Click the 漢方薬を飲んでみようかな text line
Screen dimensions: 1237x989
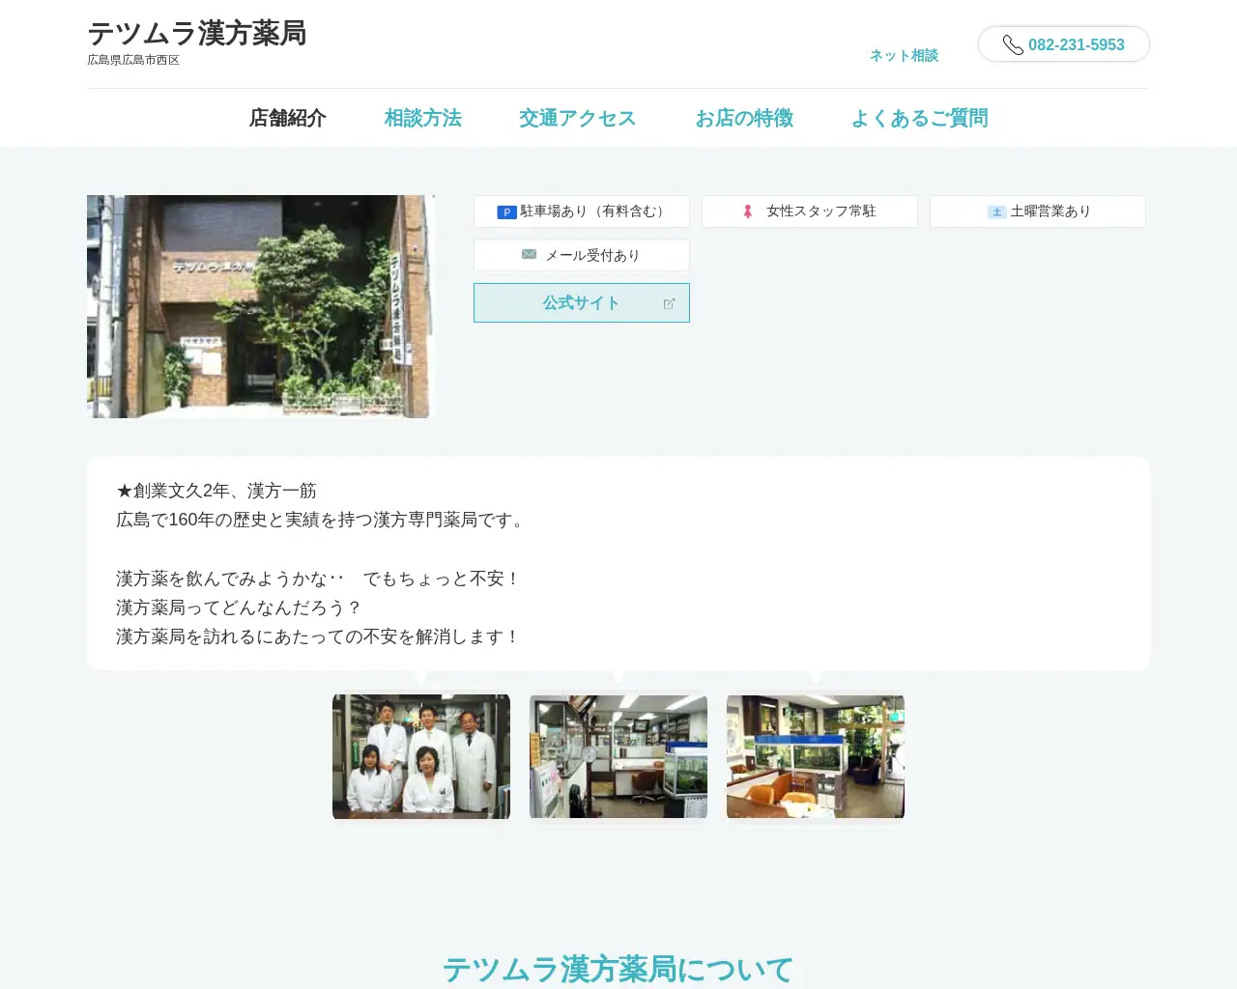[x=318, y=579]
